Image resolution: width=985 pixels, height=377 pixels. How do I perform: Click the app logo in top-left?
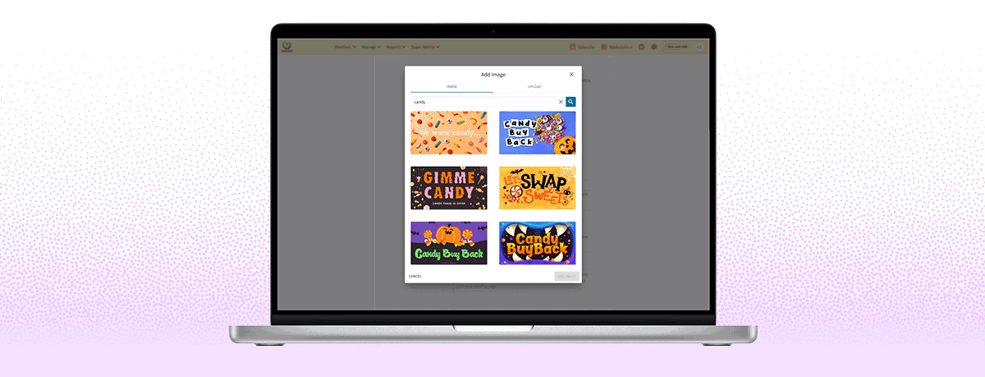tap(286, 47)
